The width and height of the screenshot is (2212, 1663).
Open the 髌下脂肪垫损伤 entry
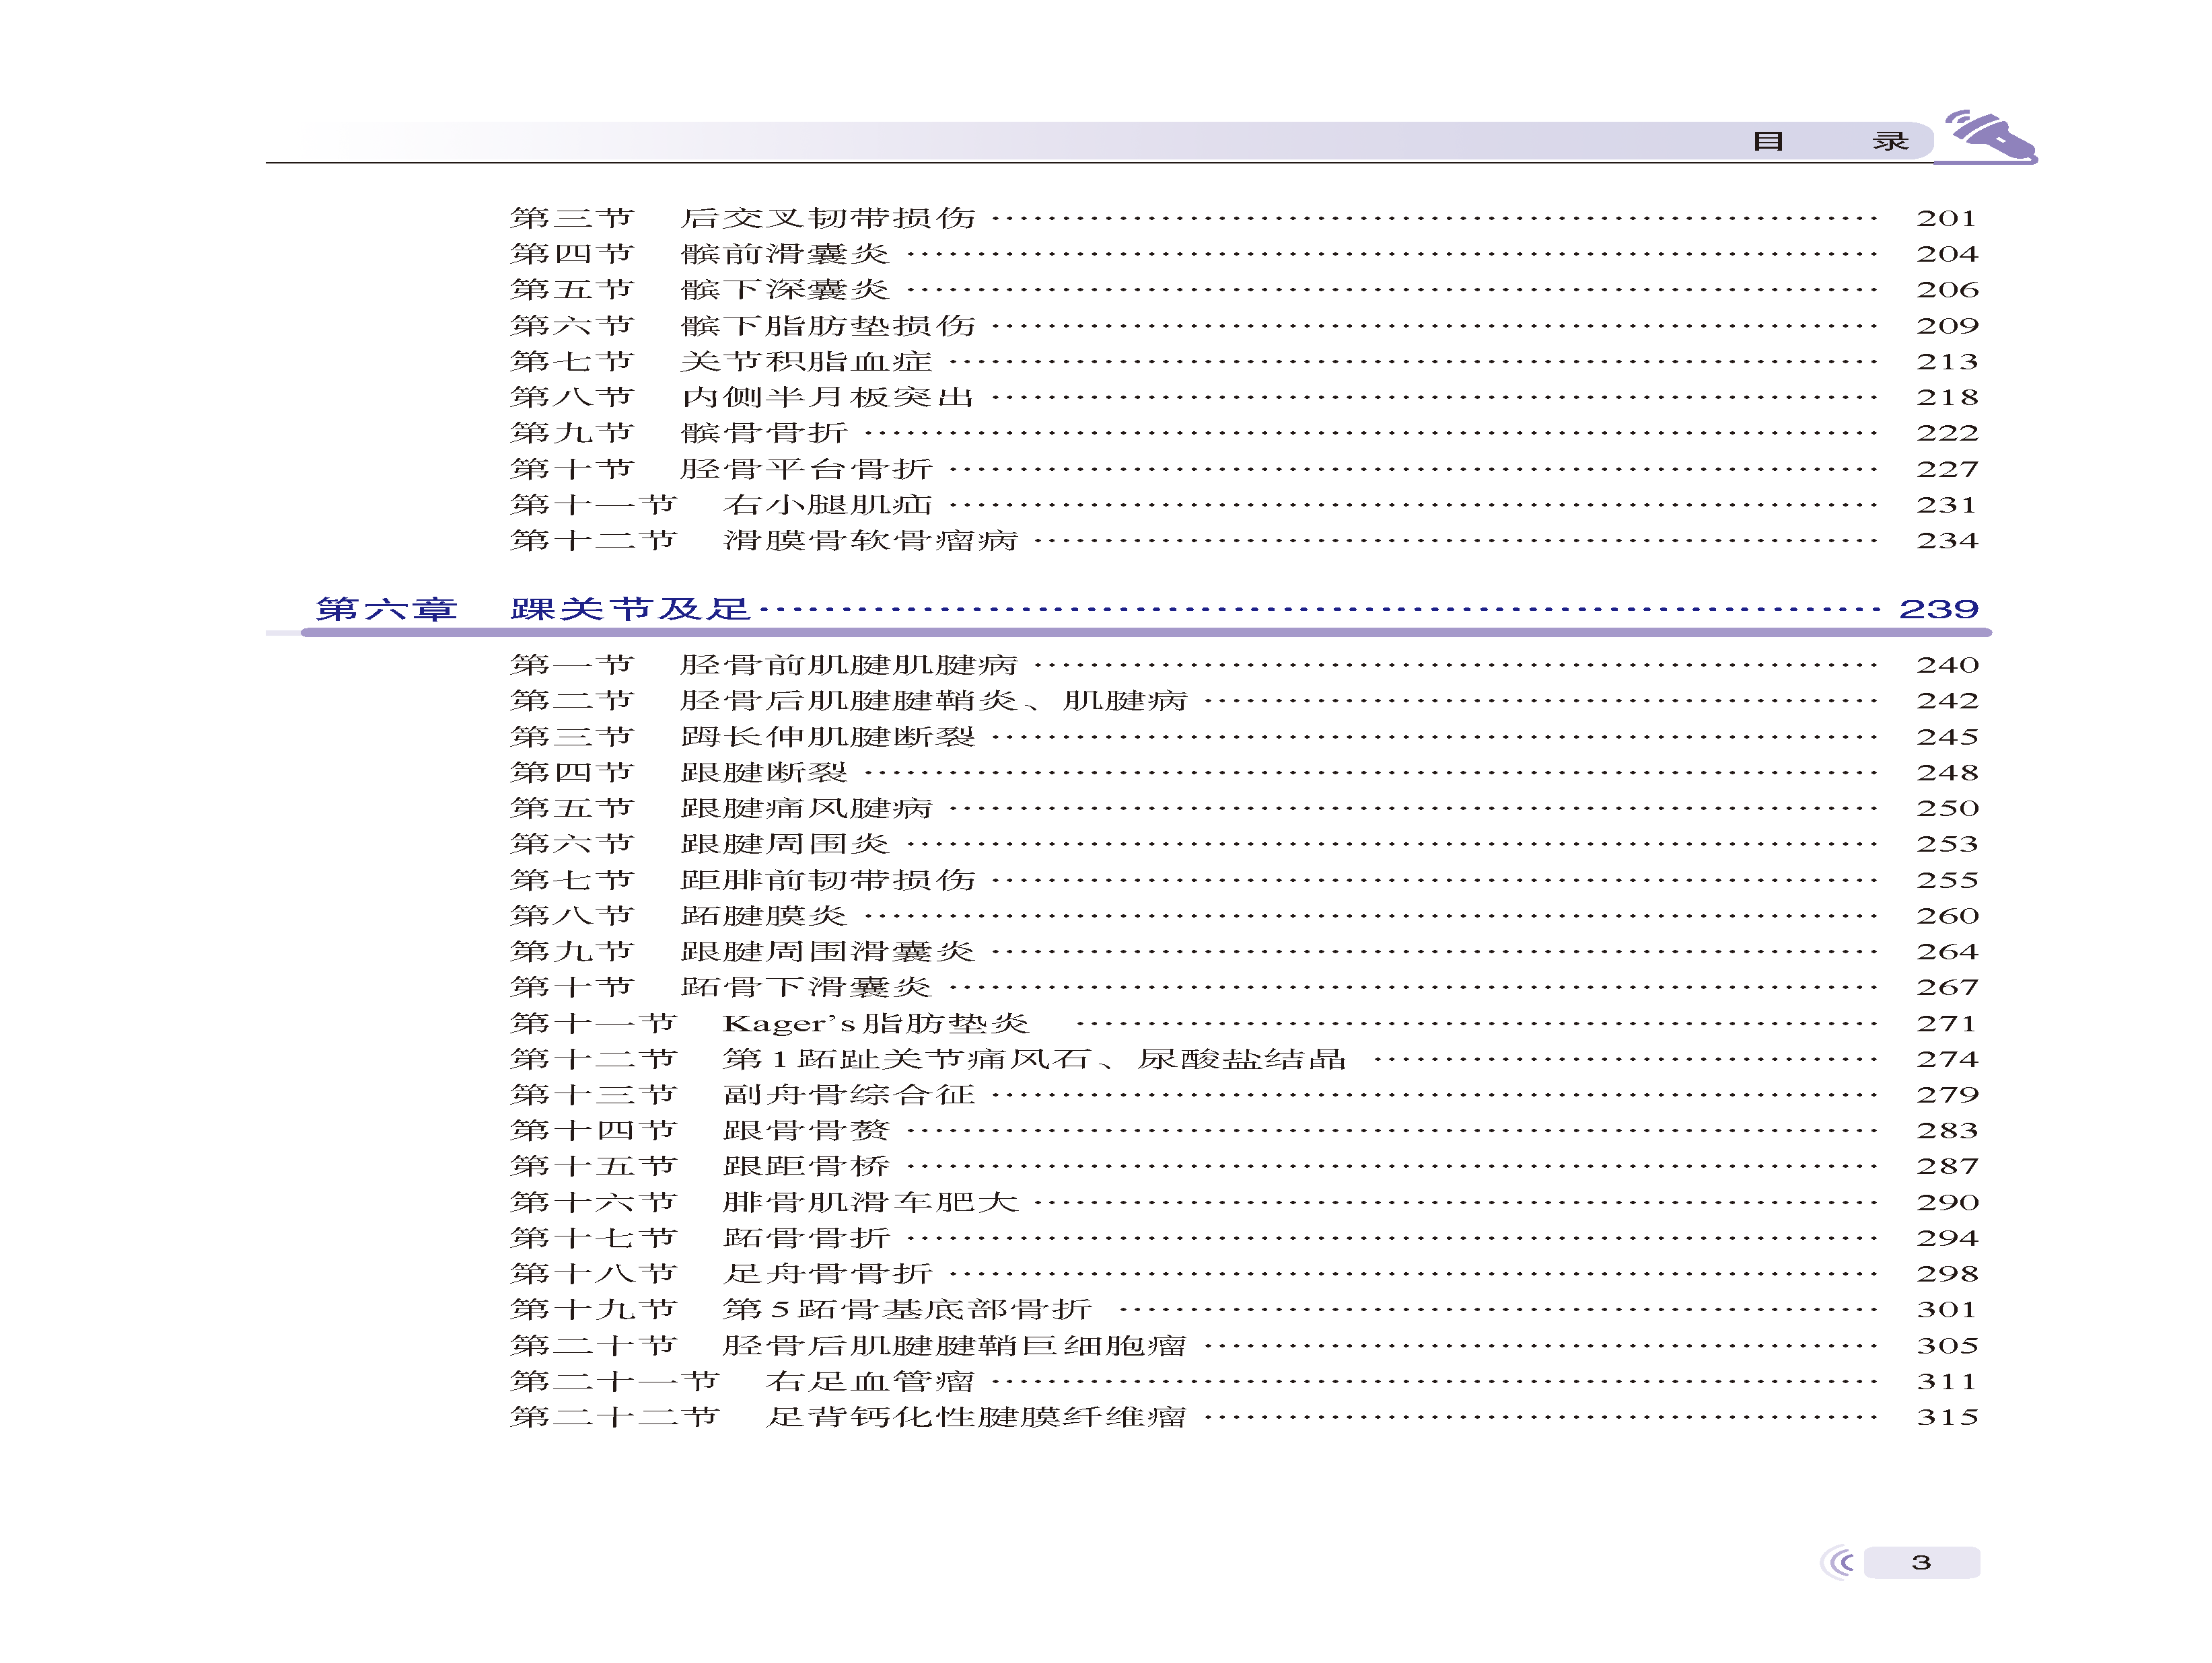(828, 326)
